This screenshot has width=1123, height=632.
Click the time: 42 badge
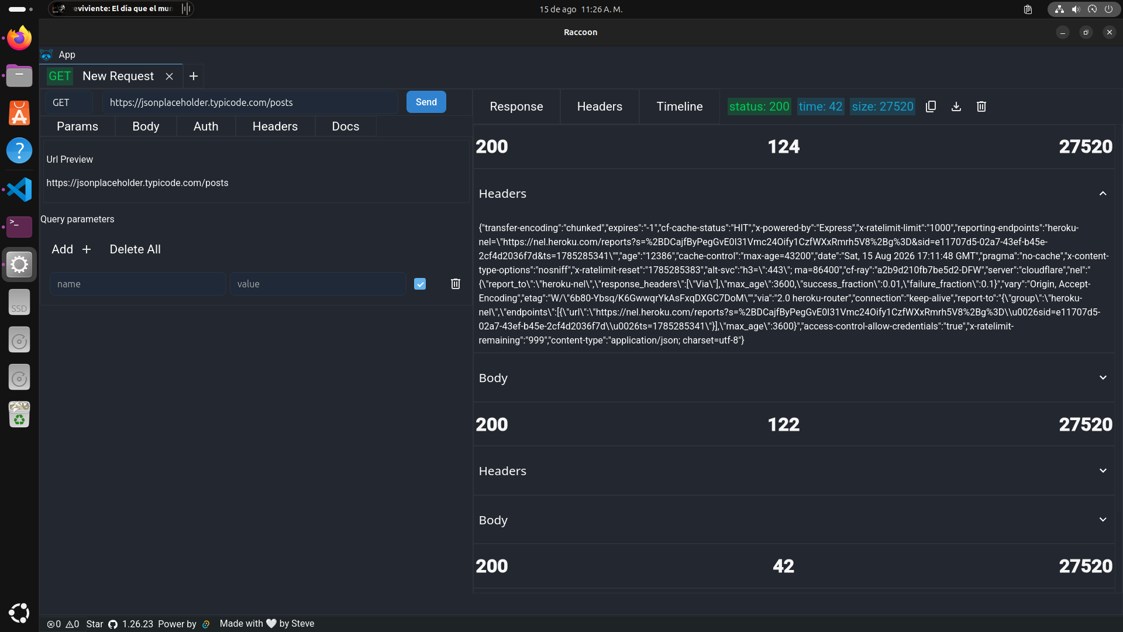point(821,107)
